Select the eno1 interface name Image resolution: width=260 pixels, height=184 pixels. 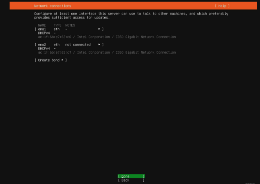coord(42,29)
